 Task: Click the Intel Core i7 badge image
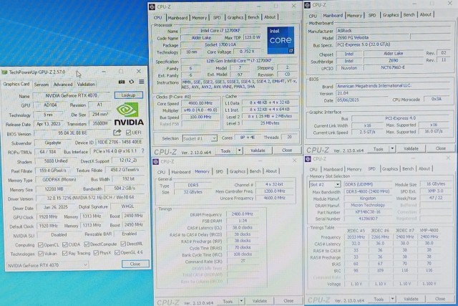pos(281,40)
